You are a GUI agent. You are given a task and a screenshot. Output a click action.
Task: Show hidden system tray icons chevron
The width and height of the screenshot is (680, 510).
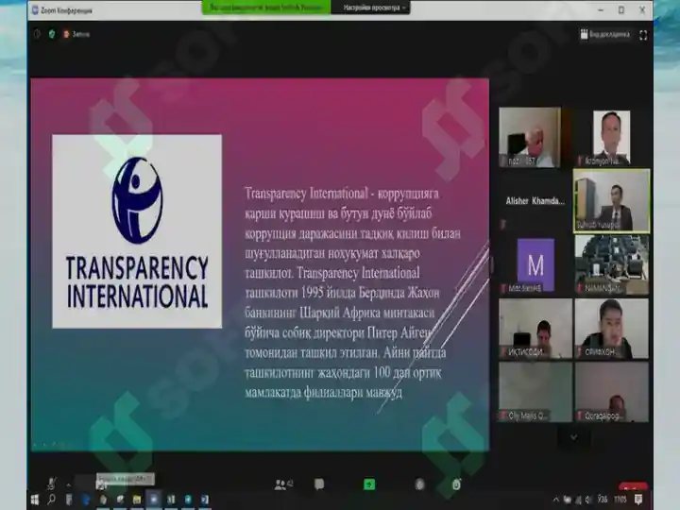556,500
